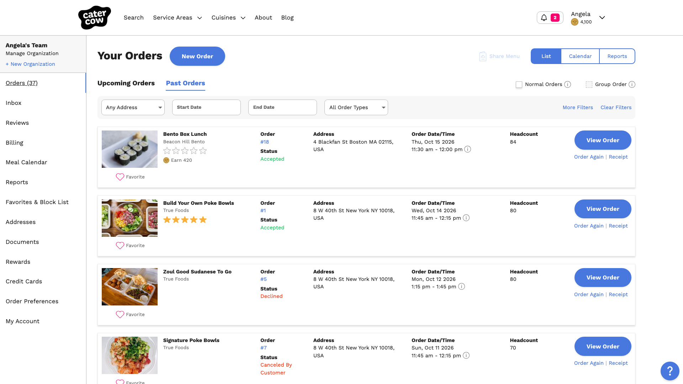683x384 pixels.
Task: Click info icon beside Oct 11 time window
Action: point(466,356)
